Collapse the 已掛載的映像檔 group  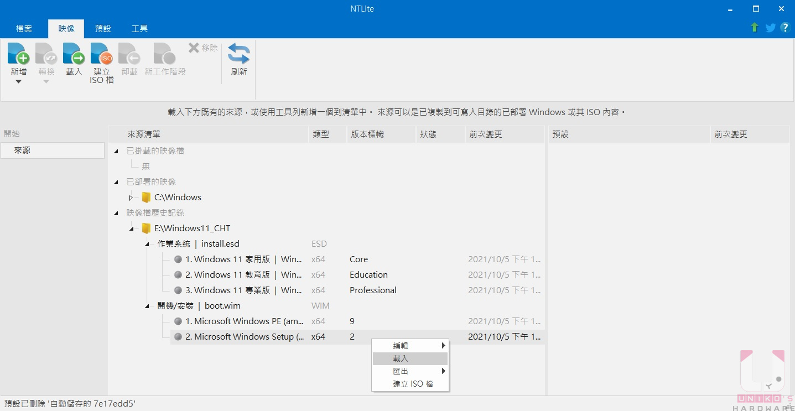pos(116,151)
